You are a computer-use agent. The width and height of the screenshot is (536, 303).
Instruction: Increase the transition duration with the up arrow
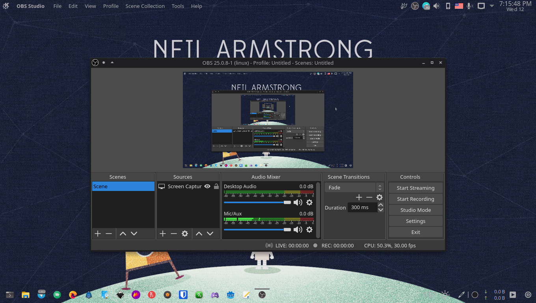pyautogui.click(x=380, y=205)
